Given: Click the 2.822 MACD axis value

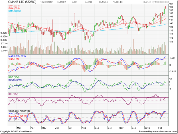Looking at the screenshot, I should (x=172, y=58).
